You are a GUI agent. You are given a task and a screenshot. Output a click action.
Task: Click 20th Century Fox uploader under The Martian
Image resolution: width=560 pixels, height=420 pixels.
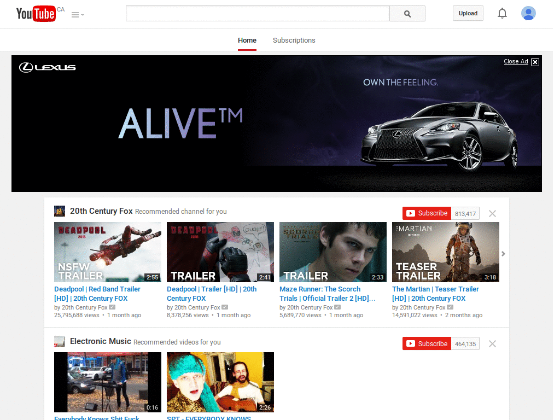(x=423, y=307)
